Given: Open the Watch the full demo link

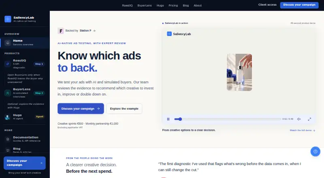Looking at the screenshot, I should [302, 131].
